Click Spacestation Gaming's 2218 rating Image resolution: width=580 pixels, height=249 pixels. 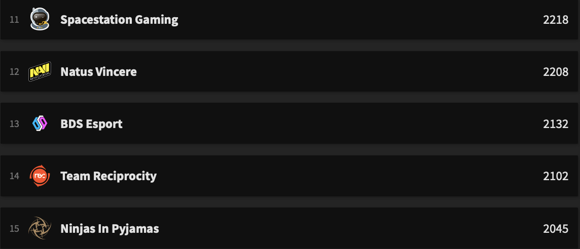556,20
